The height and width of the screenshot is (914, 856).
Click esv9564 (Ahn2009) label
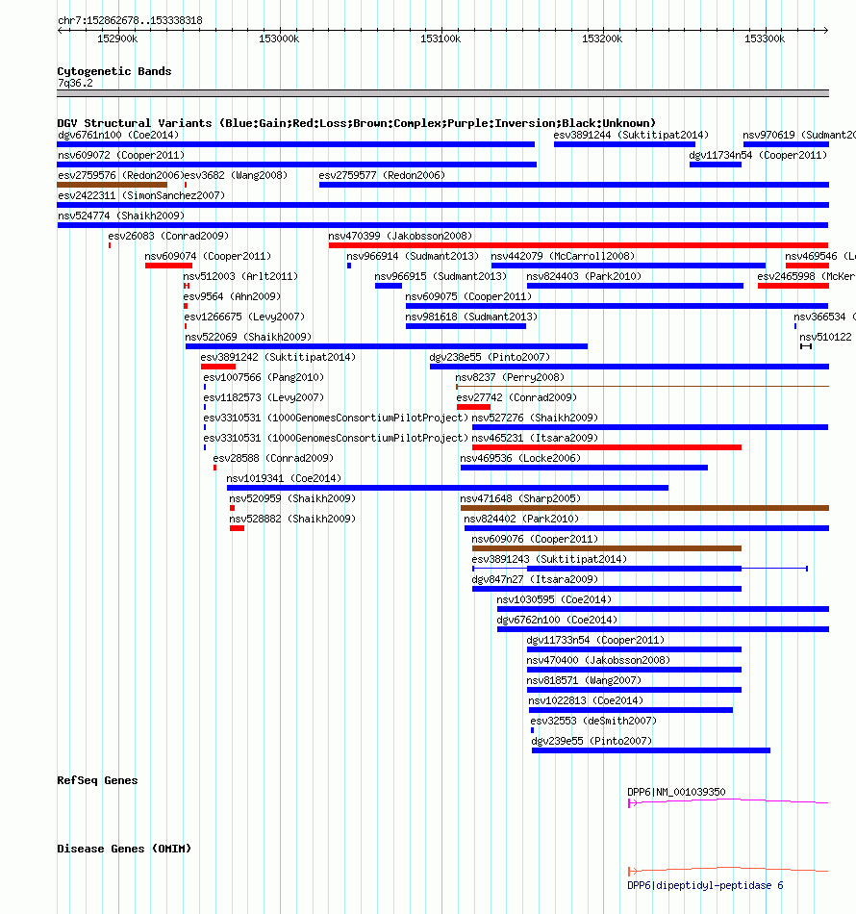click(232, 296)
